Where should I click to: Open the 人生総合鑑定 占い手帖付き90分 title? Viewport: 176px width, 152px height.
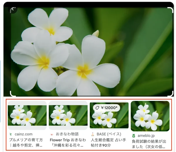click(x=109, y=142)
